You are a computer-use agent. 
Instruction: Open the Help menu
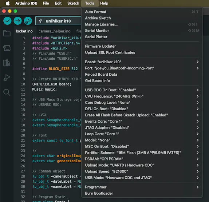[104, 3]
